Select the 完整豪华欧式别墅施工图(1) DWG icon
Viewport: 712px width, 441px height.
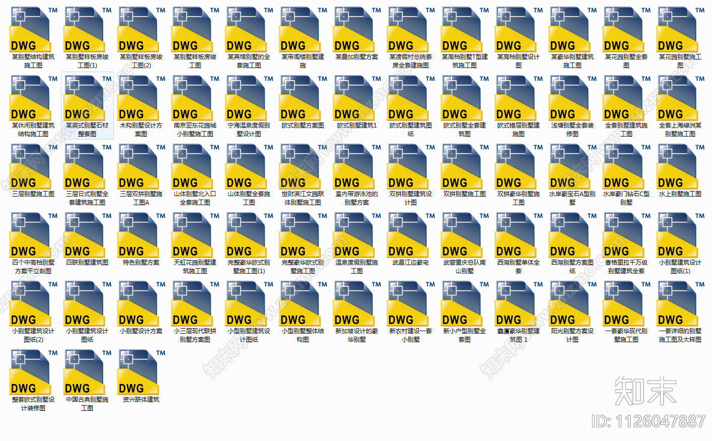click(x=246, y=235)
